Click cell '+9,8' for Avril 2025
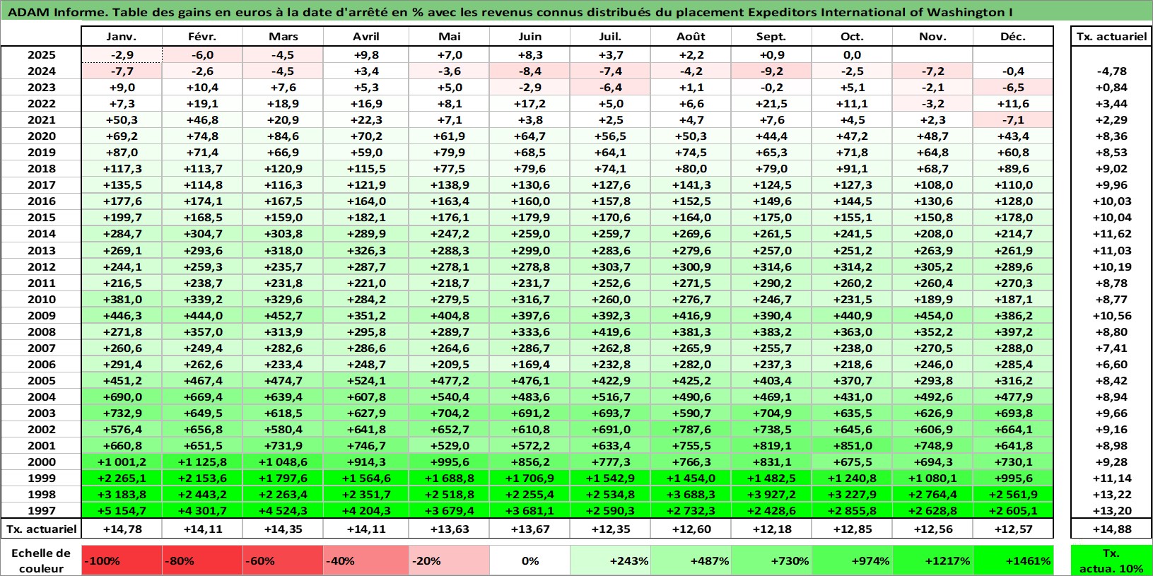1153x576 pixels. (366, 54)
